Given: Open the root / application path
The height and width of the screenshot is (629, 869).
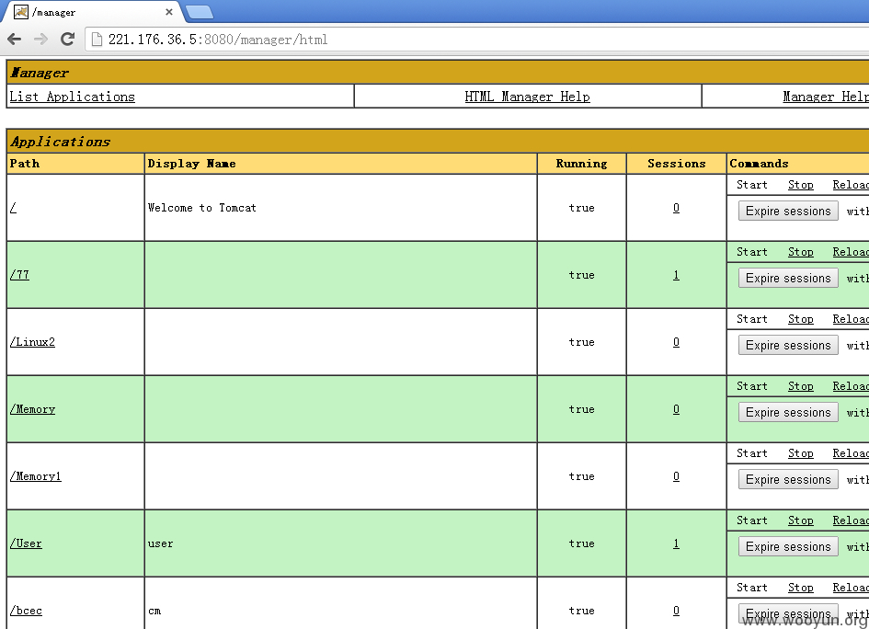Looking at the screenshot, I should coord(13,208).
